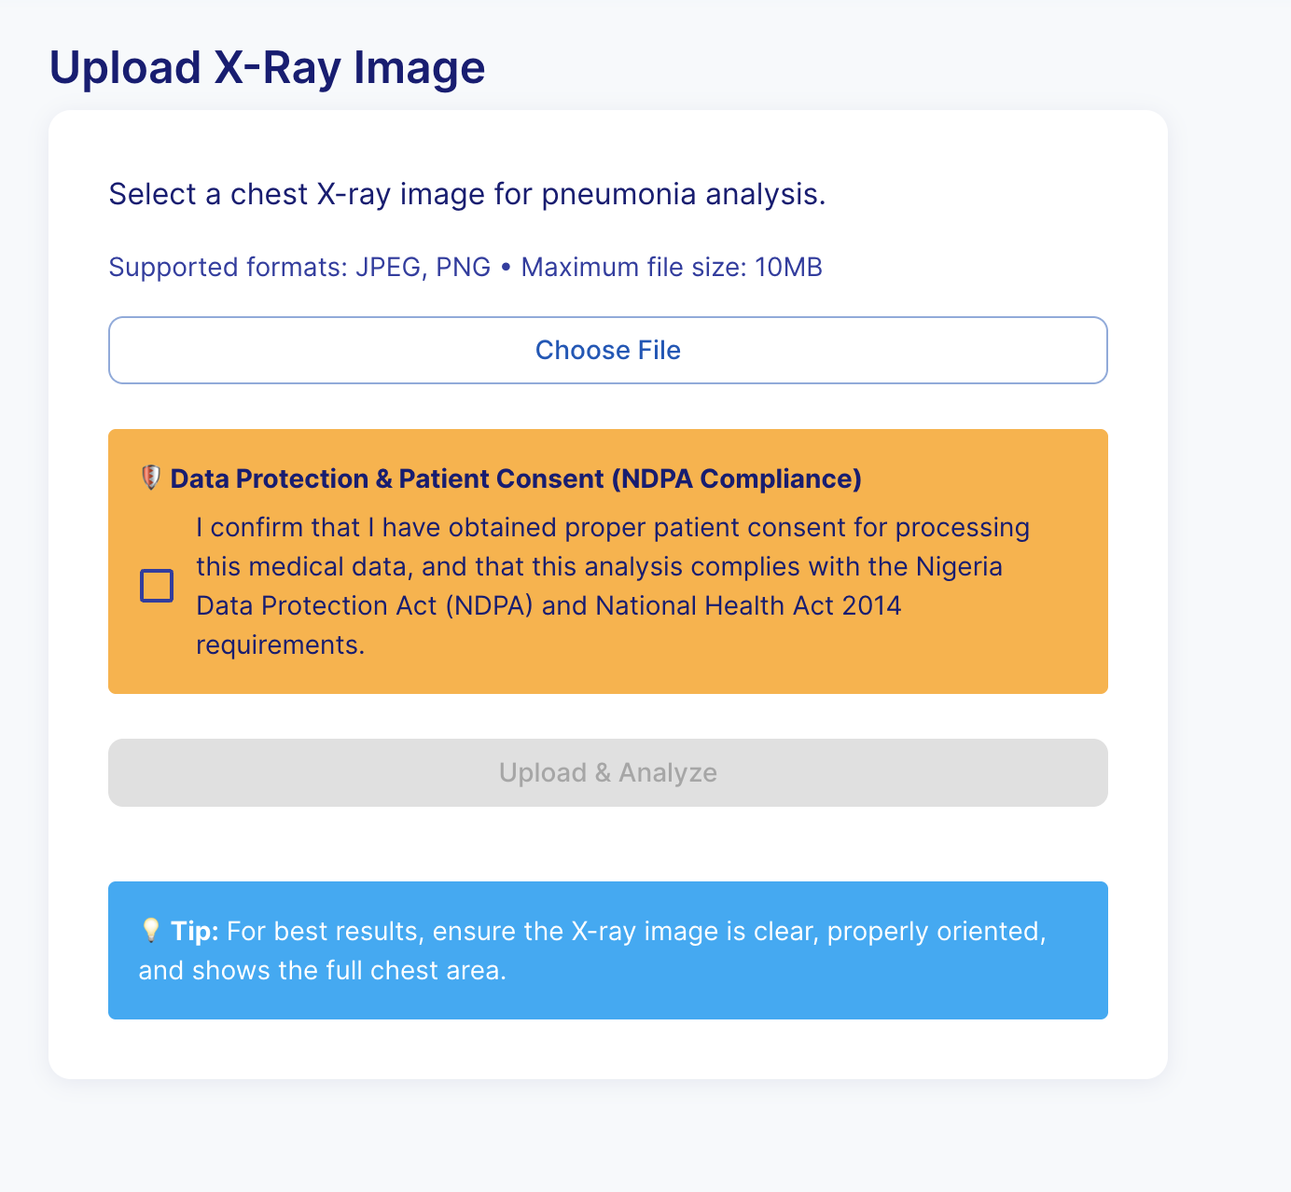
Task: Click the Upload X-Ray Image heading
Action: [267, 68]
